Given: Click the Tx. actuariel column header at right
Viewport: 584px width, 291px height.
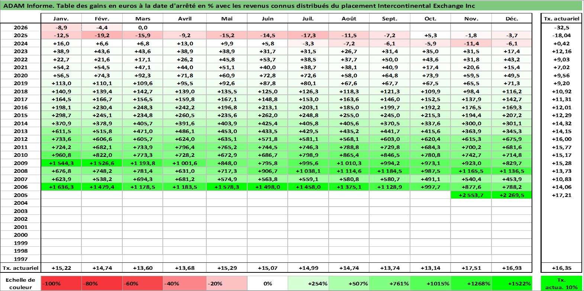Looking at the screenshot, I should pos(561,19).
